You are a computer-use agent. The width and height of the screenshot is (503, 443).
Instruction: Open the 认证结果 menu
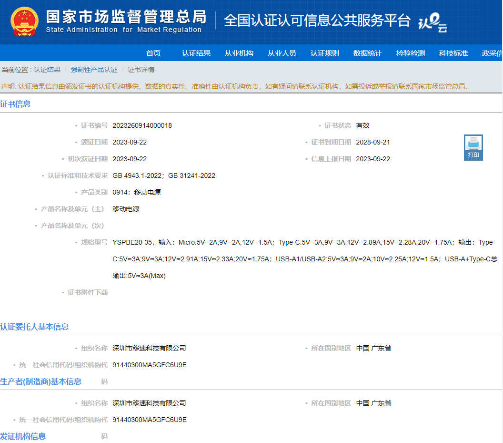(196, 53)
